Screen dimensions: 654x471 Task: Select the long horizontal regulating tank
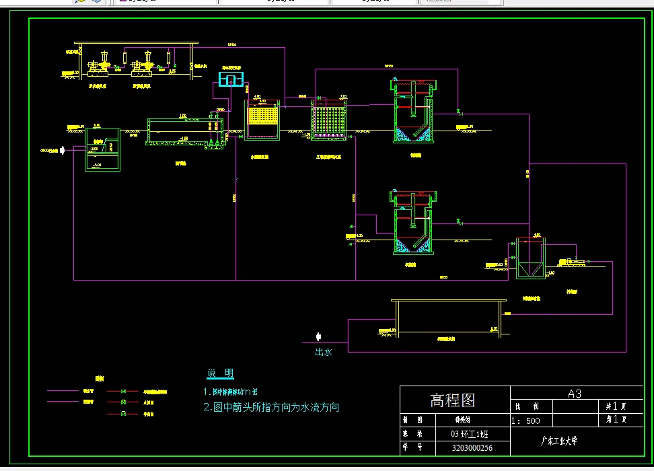pos(185,133)
